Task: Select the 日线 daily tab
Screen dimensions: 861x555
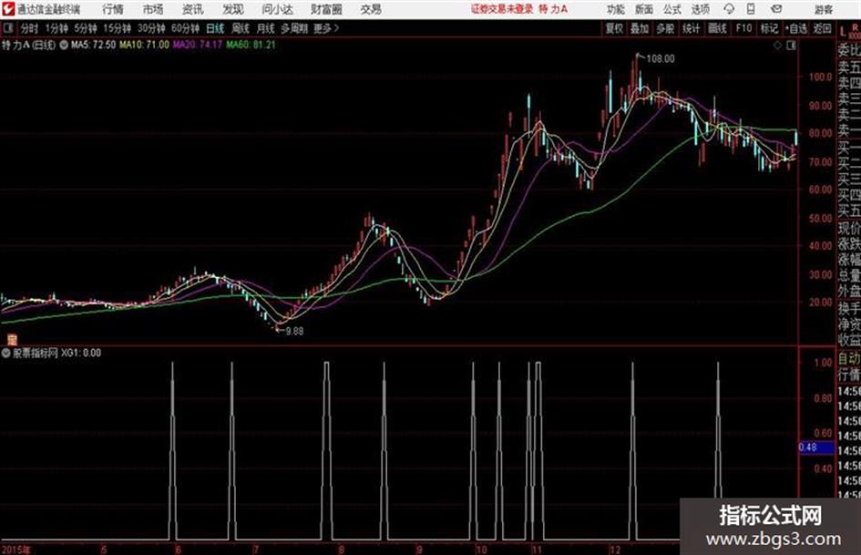Action: (215, 28)
